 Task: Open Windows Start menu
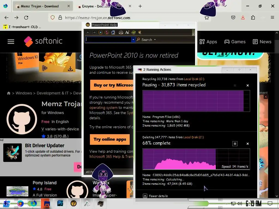pos(7,204)
